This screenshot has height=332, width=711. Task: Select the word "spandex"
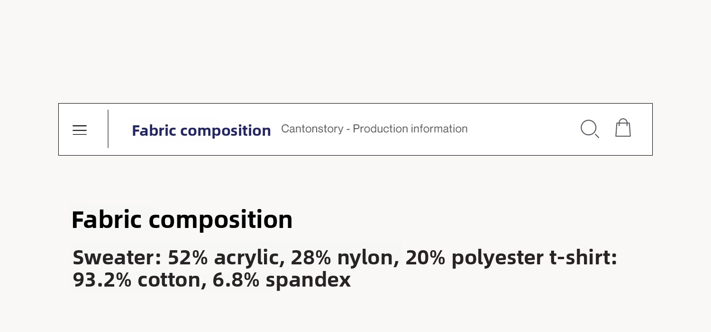pyautogui.click(x=308, y=280)
